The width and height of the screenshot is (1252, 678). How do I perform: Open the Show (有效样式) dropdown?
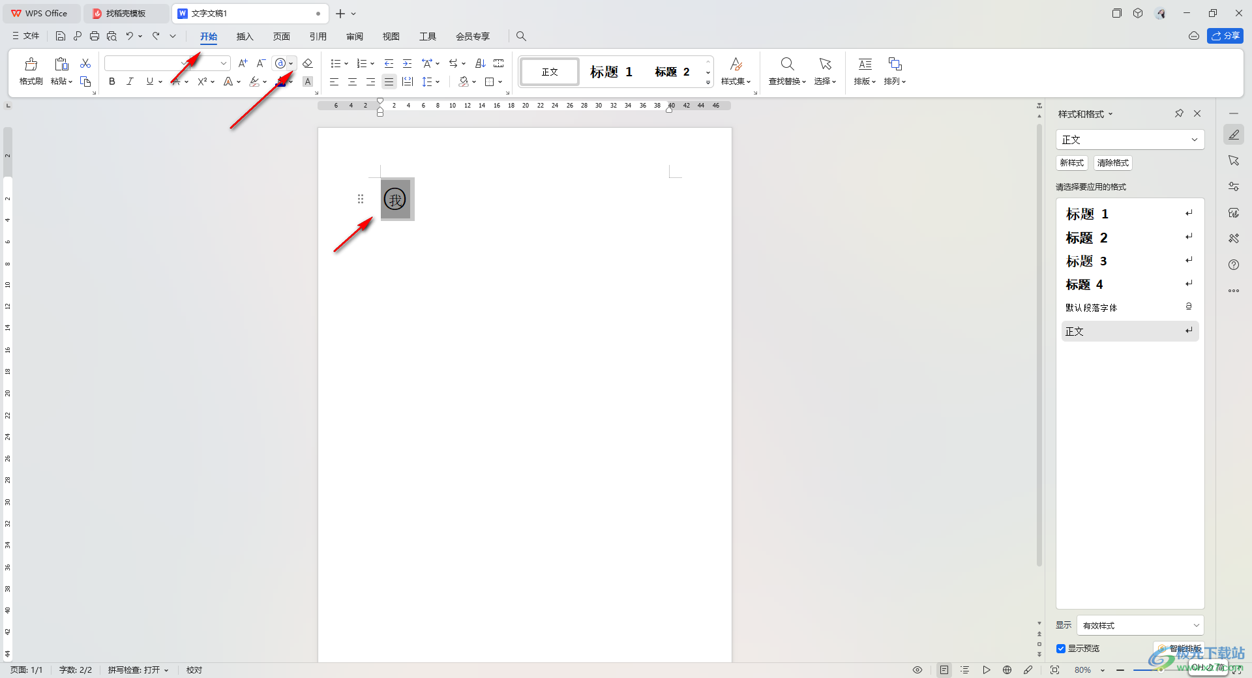click(x=1140, y=625)
